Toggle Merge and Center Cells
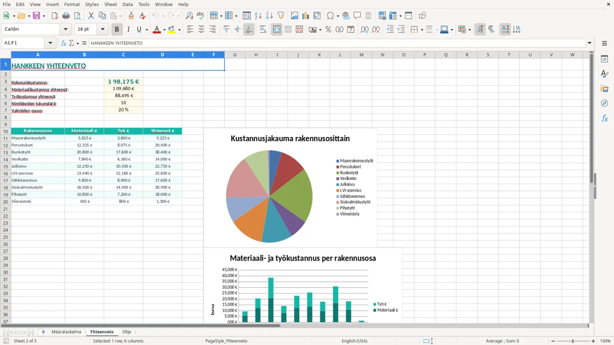Screen dimensions: 614x345 click(x=277, y=30)
